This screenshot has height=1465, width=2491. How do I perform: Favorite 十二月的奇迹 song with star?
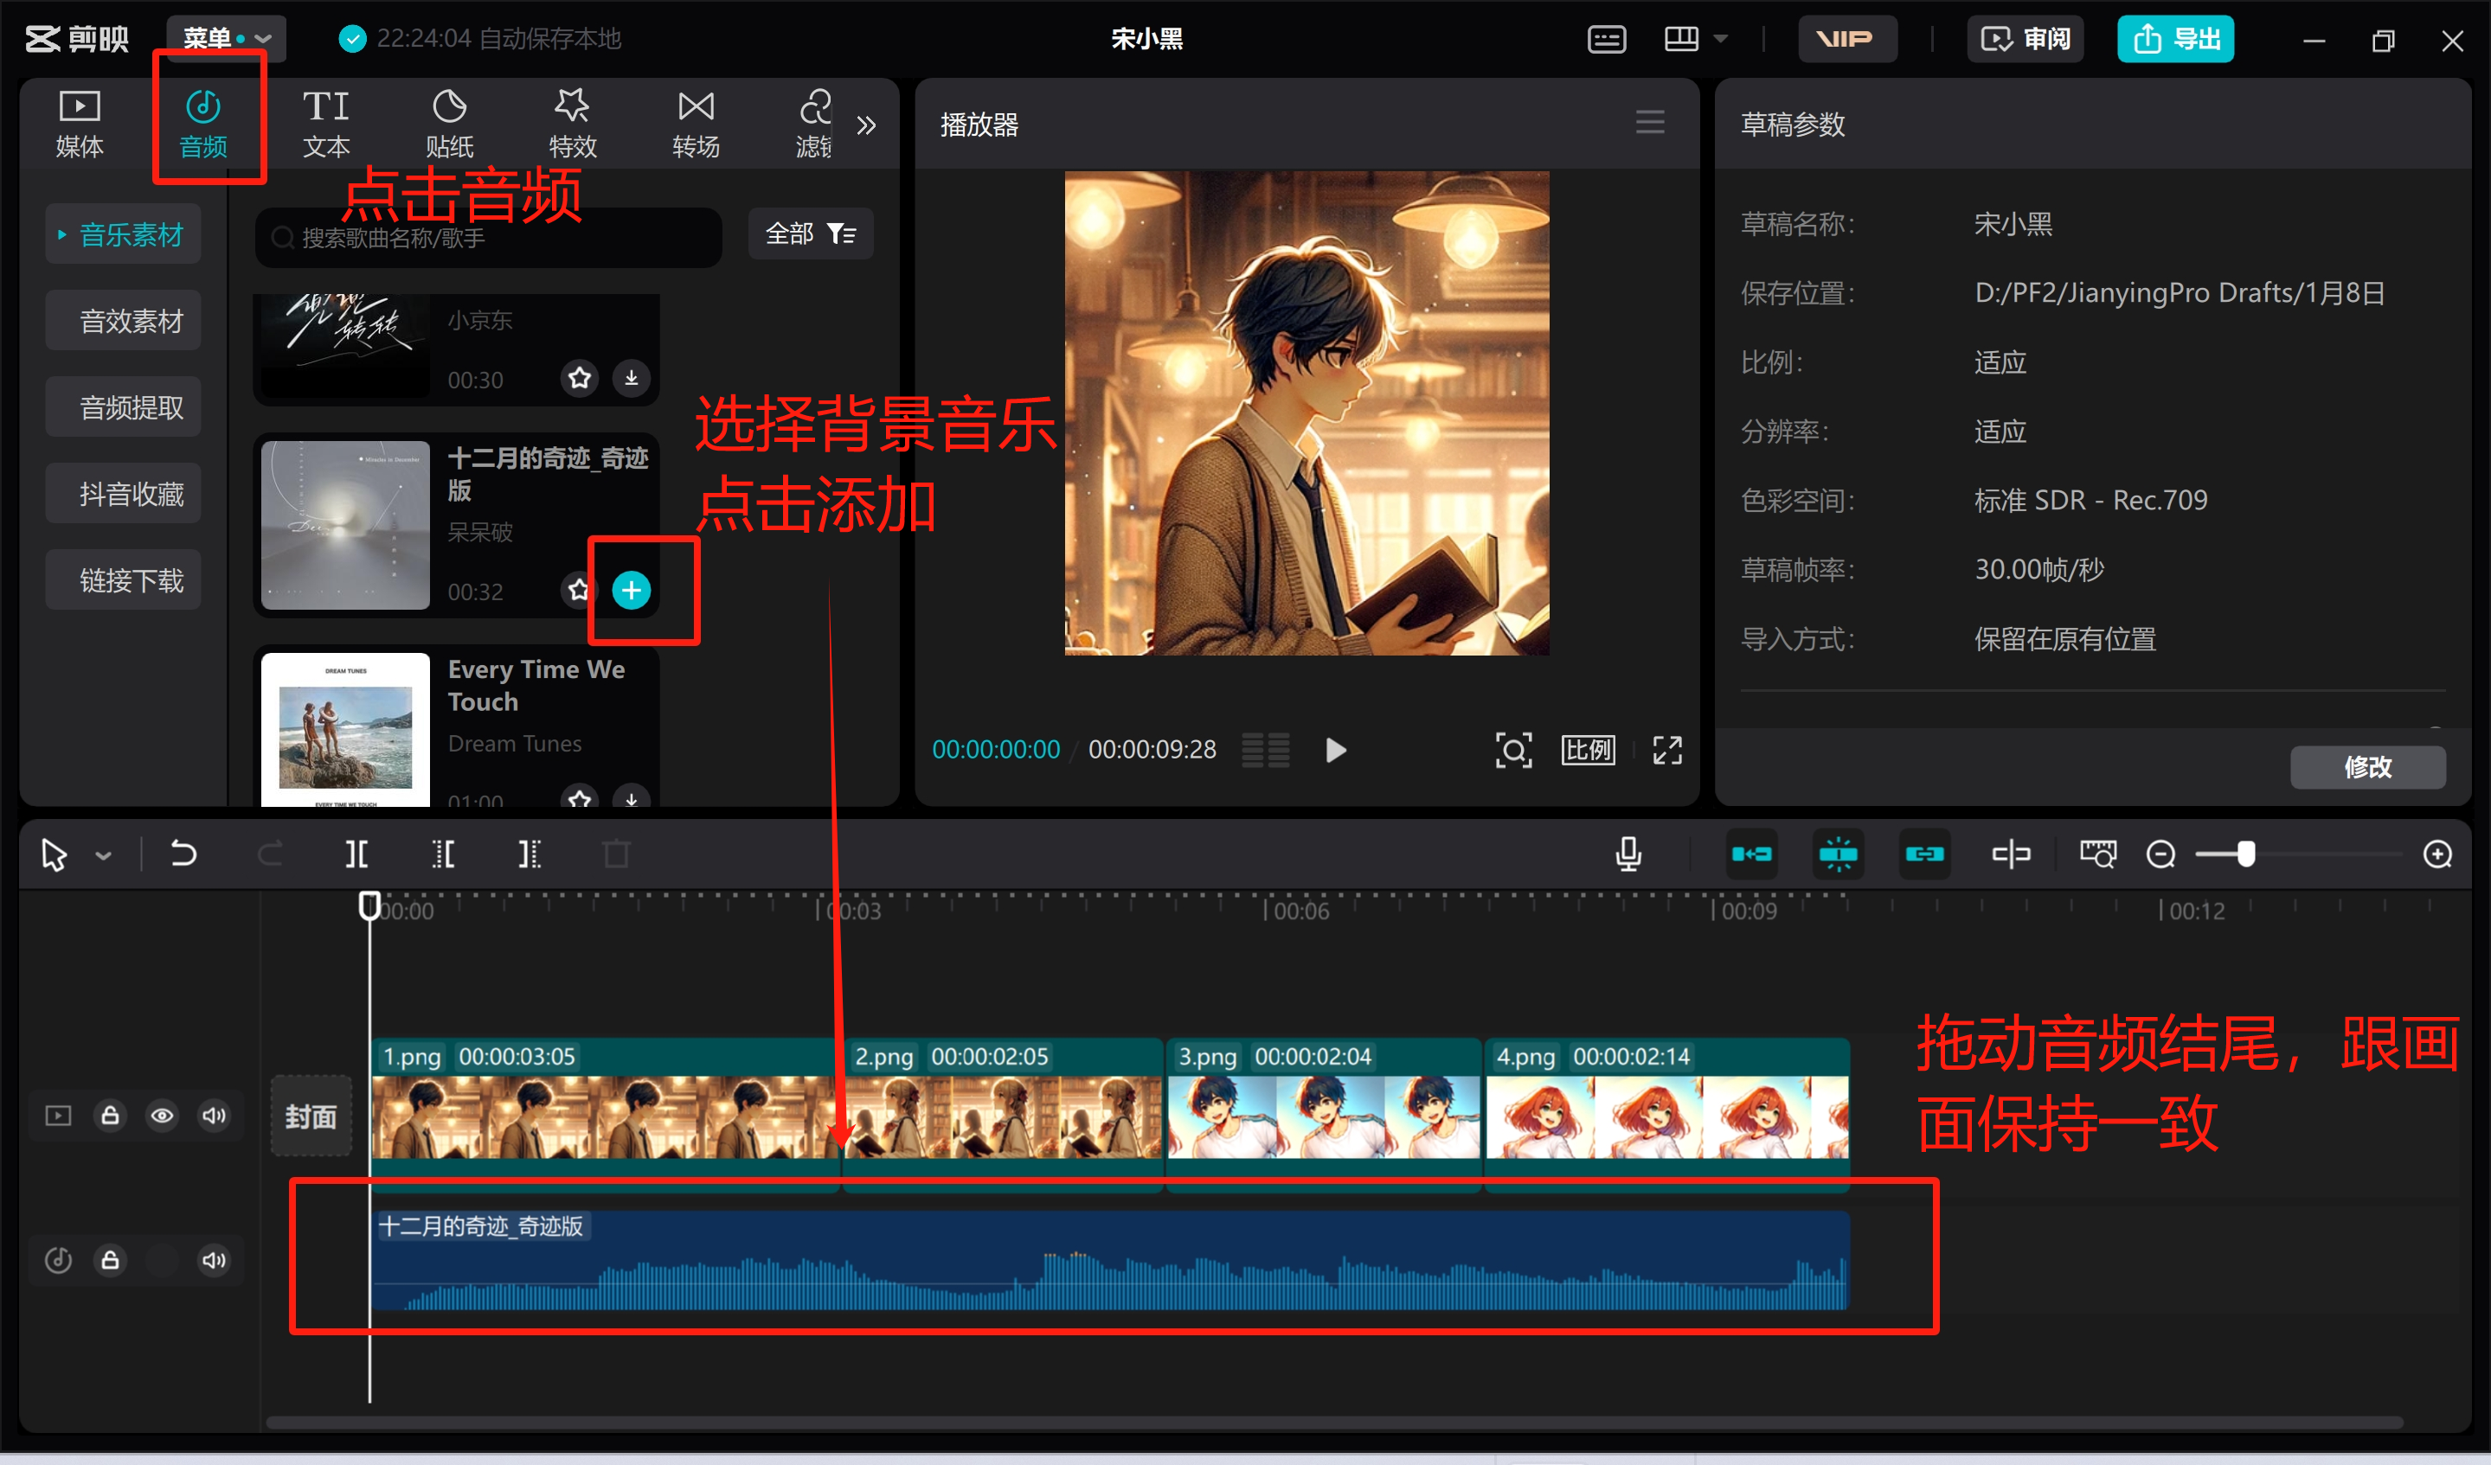point(578,591)
